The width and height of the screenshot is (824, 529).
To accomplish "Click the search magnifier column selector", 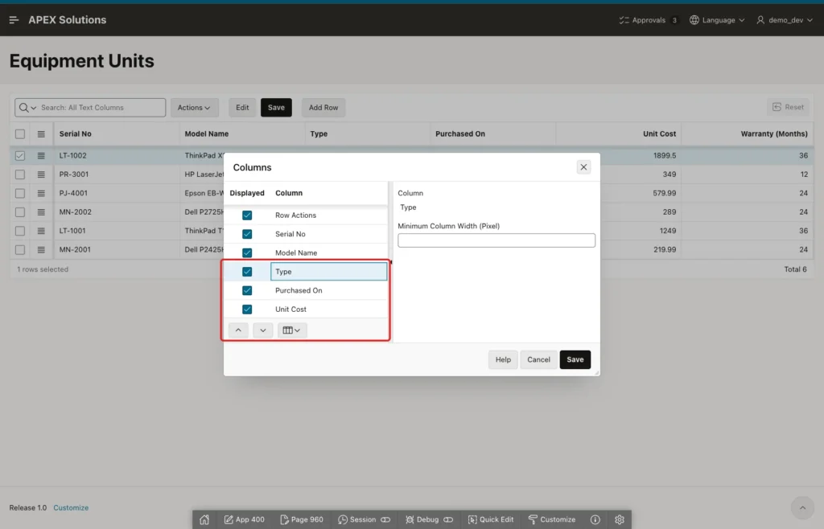I will [x=27, y=108].
